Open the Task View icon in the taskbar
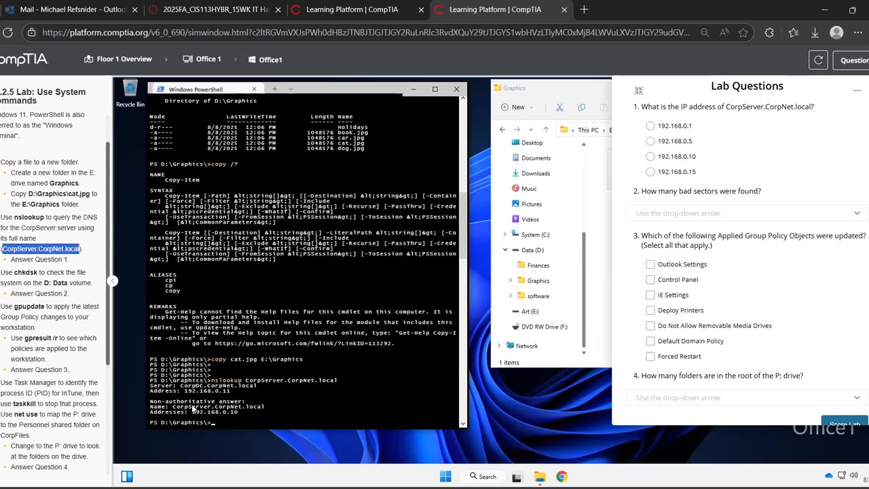 coord(517,477)
